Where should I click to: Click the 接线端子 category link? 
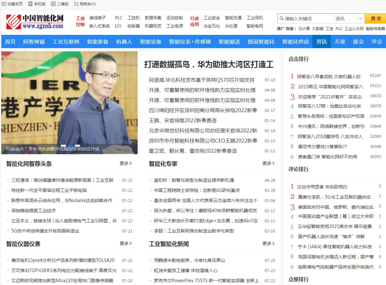point(98,18)
